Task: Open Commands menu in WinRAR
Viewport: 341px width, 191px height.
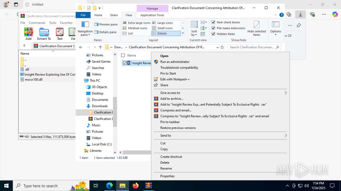Action: pos(37,23)
